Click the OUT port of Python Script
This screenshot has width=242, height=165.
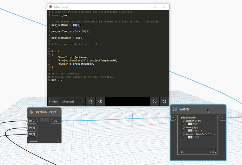coord(56,121)
